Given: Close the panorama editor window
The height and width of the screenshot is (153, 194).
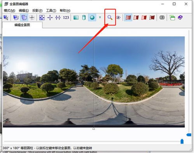Looking at the screenshot, I should (186, 4).
